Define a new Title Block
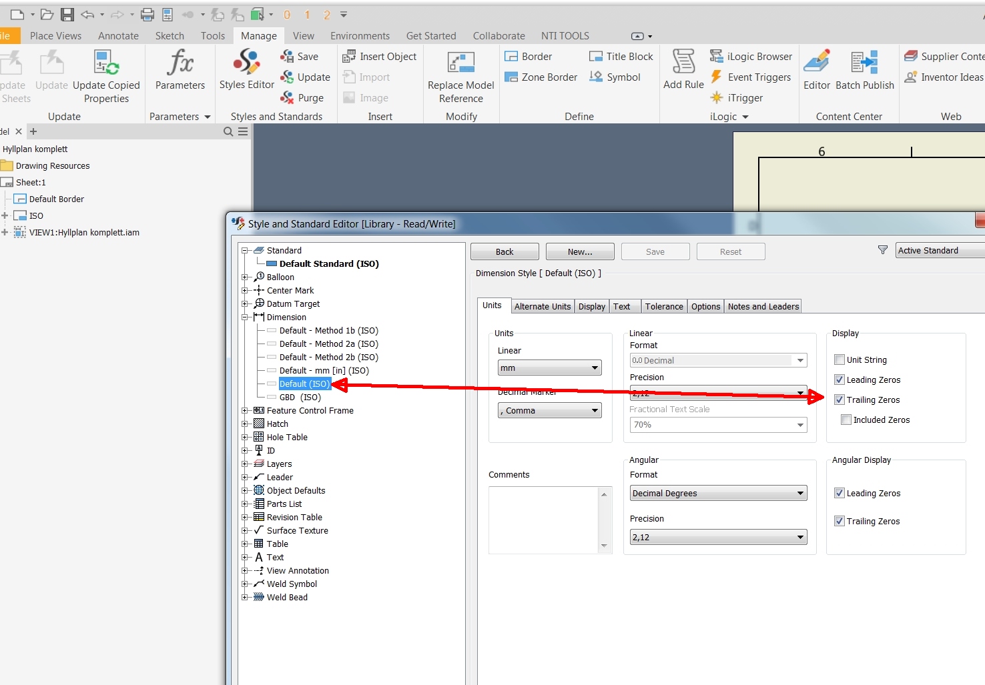Screen dimensions: 985x685 (x=621, y=57)
